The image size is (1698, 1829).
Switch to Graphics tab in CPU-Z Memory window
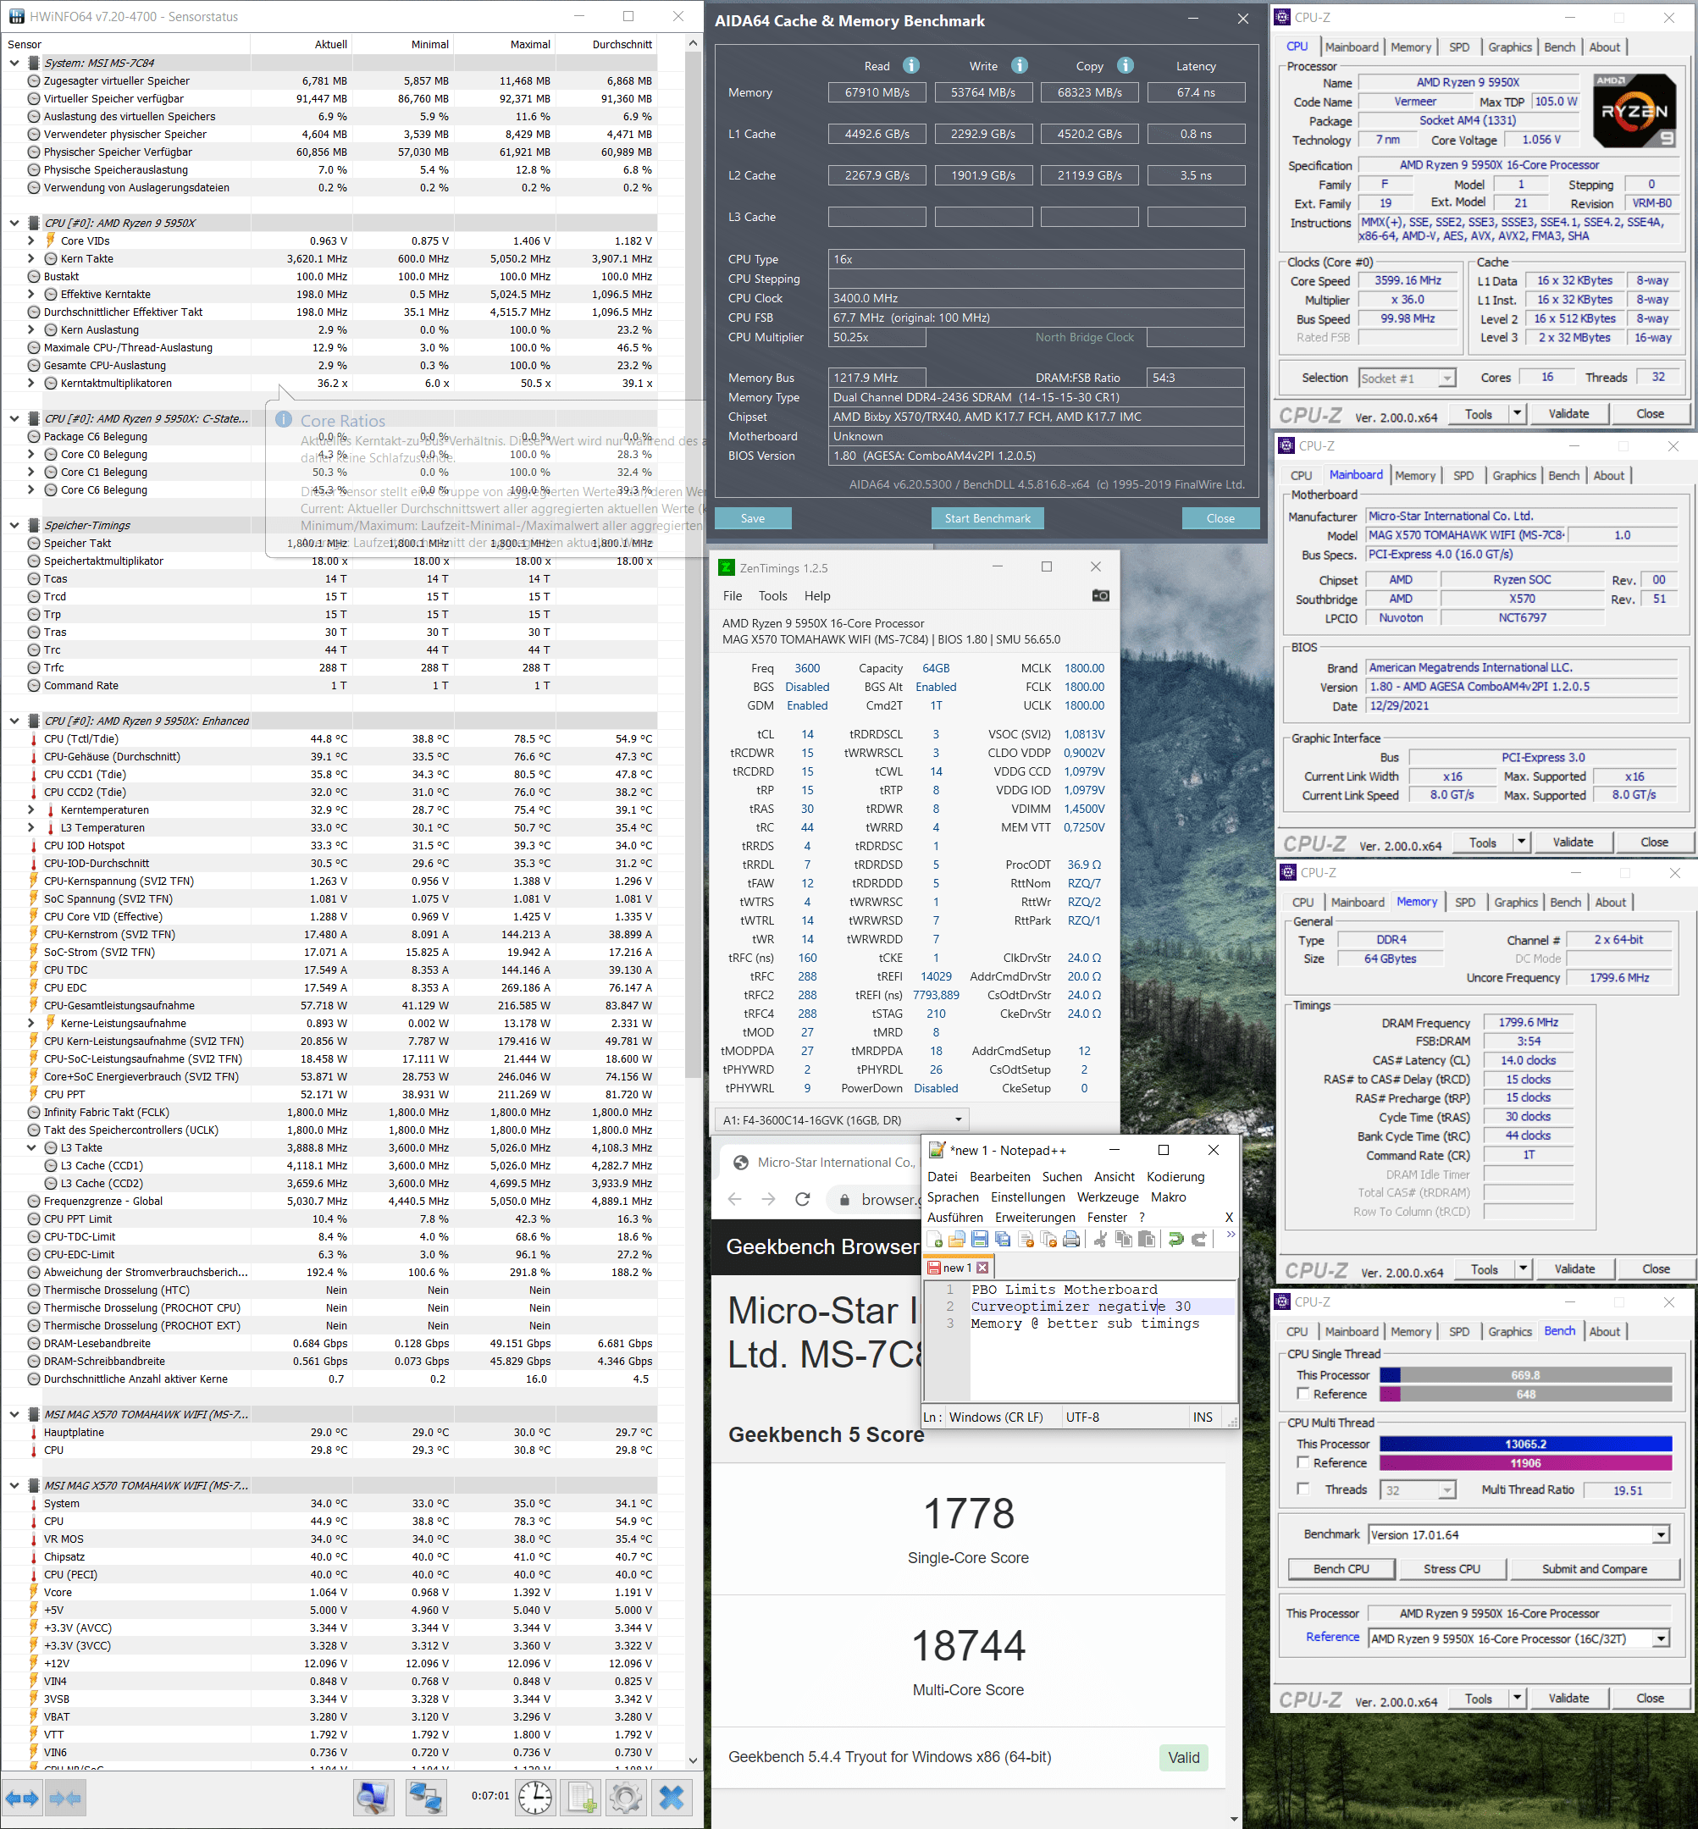(1516, 902)
